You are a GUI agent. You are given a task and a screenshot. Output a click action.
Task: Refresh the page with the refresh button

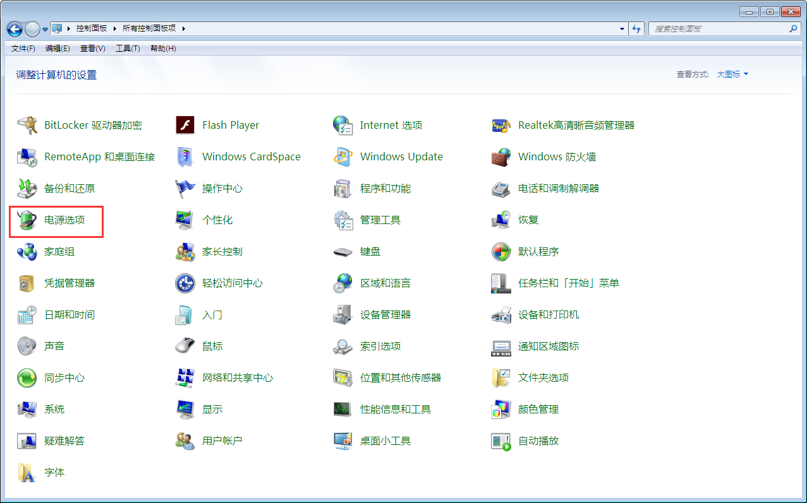pos(637,28)
